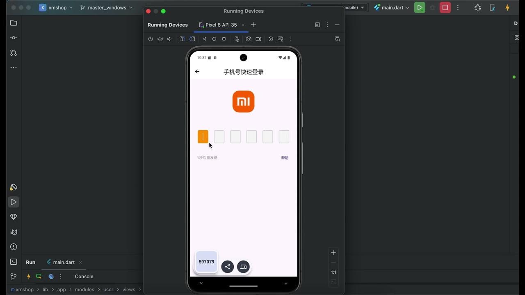Toggle the hardware input keyboard icon
The width and height of the screenshot is (525, 295).
click(x=281, y=39)
